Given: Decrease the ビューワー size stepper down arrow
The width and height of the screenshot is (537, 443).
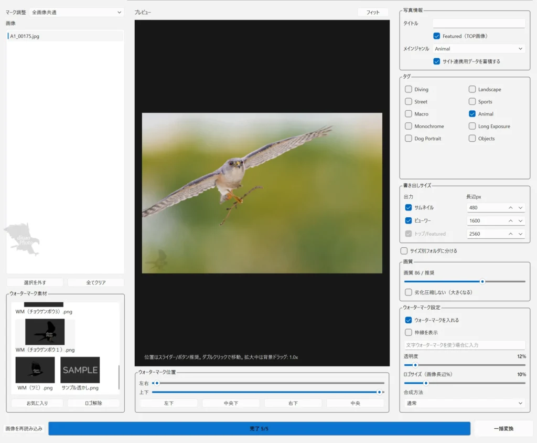Looking at the screenshot, I should 521,221.
